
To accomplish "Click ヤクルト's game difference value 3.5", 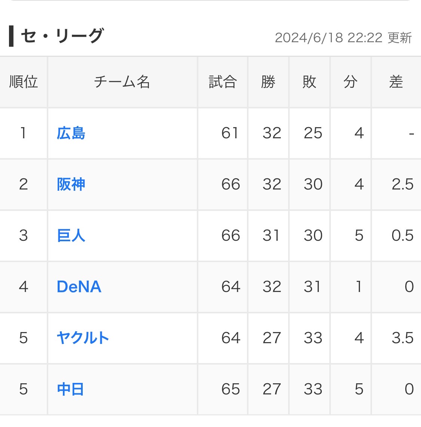I will tap(402, 338).
